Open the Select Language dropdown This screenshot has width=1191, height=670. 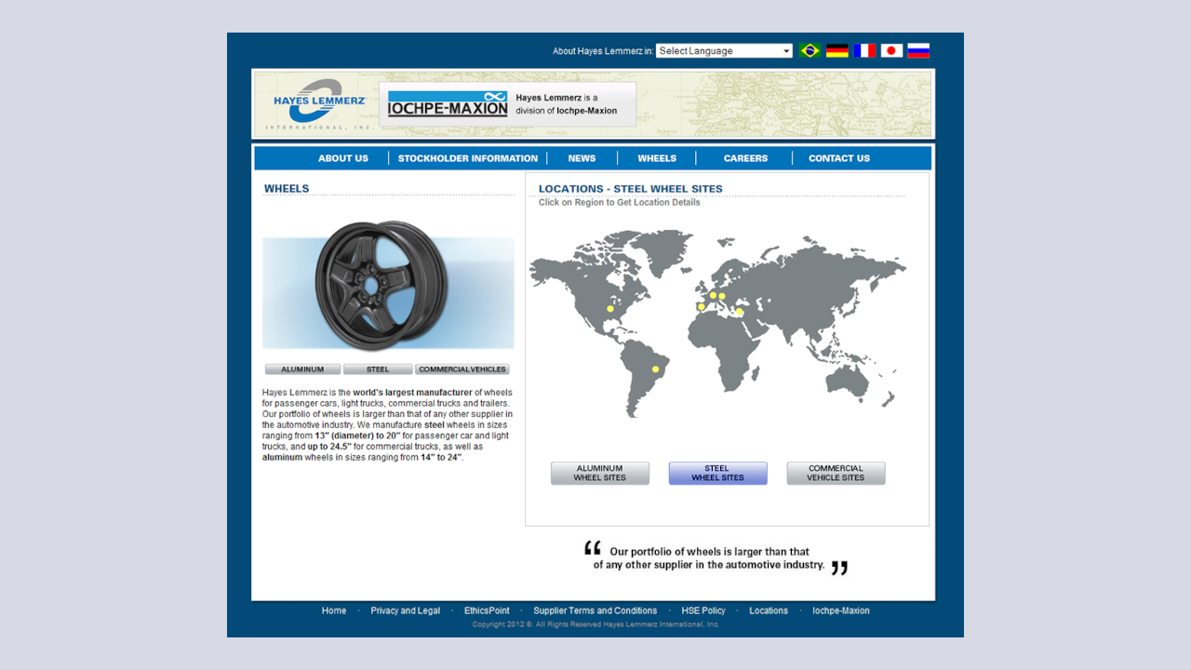(x=724, y=51)
